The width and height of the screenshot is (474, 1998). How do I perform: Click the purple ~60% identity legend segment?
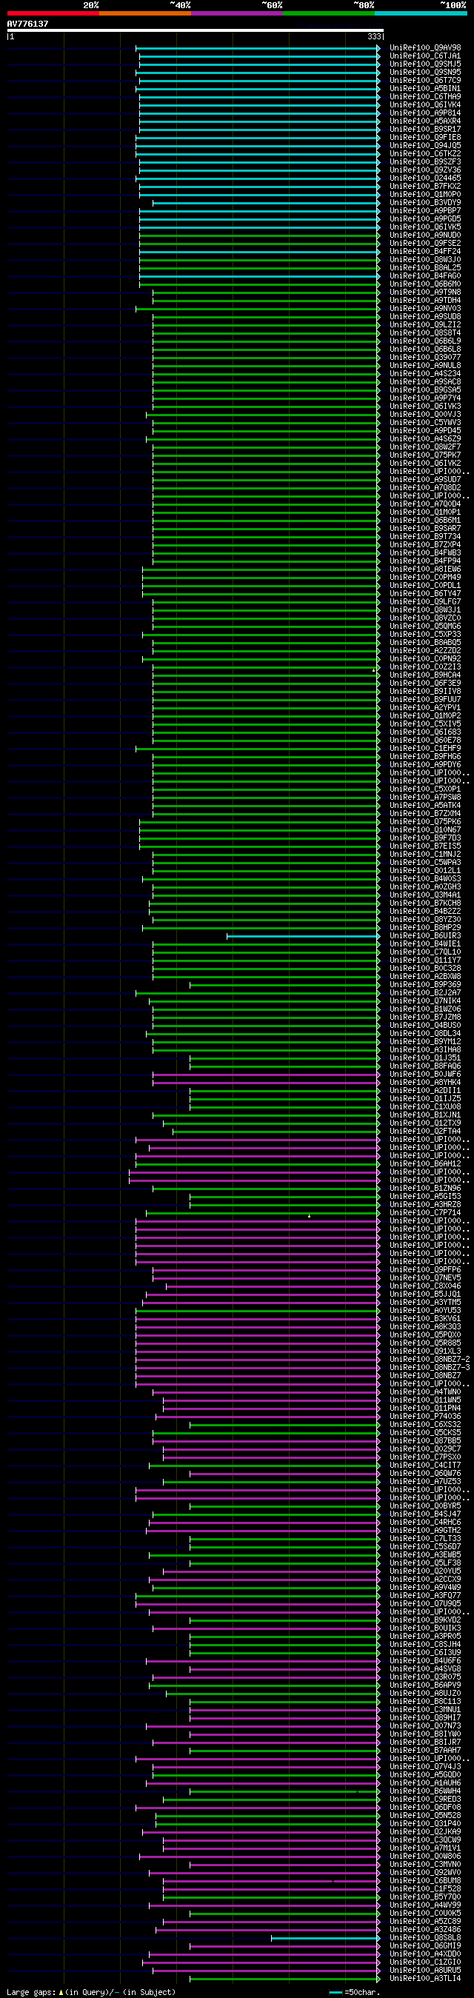(x=236, y=13)
